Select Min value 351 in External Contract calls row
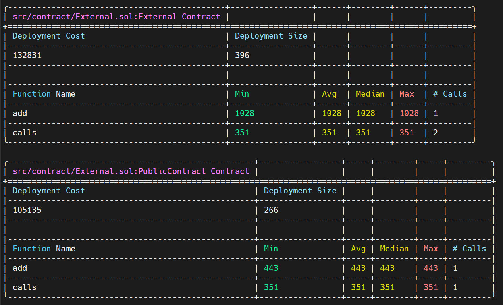The image size is (503, 305). pos(242,133)
